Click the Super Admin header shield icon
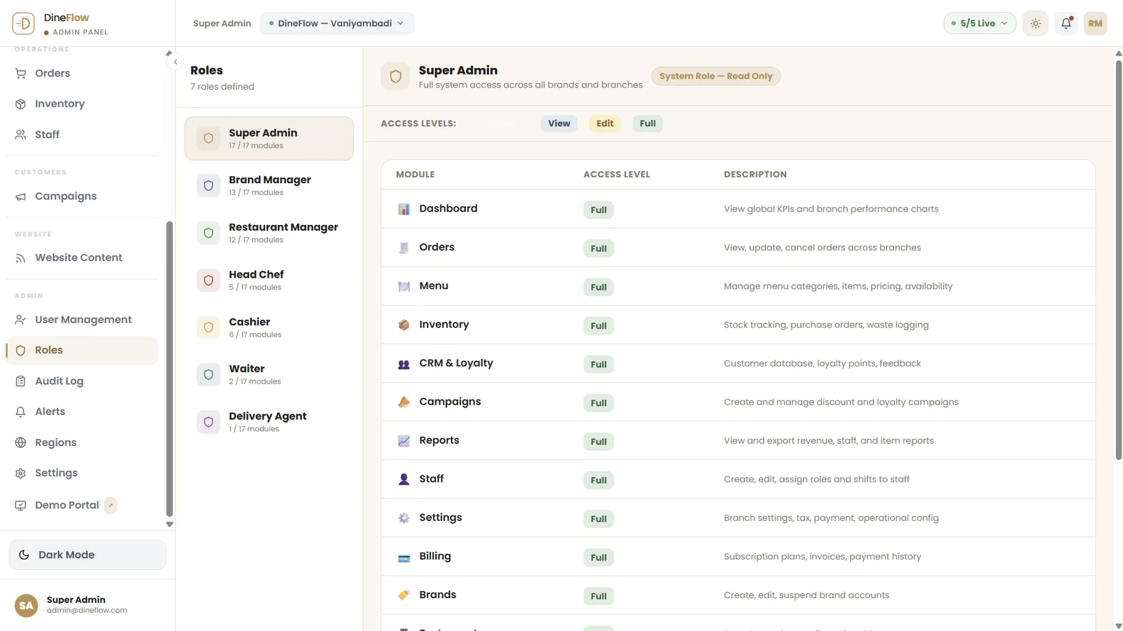This screenshot has height=631, width=1123. pos(395,76)
